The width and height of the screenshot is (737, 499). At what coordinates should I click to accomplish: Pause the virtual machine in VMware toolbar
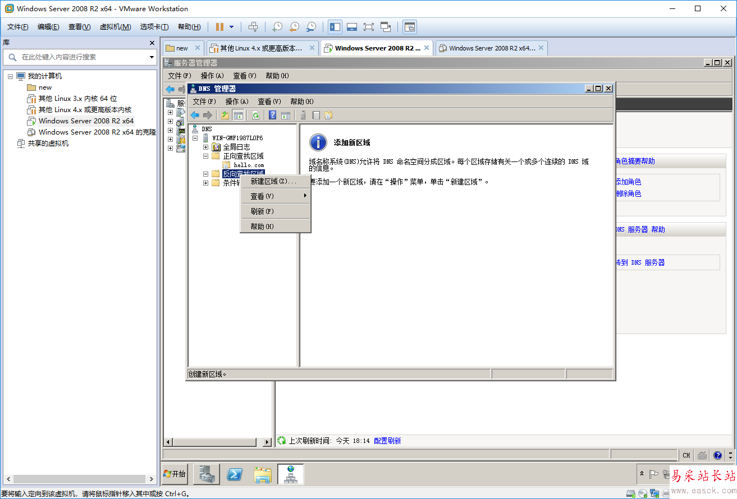[x=219, y=26]
